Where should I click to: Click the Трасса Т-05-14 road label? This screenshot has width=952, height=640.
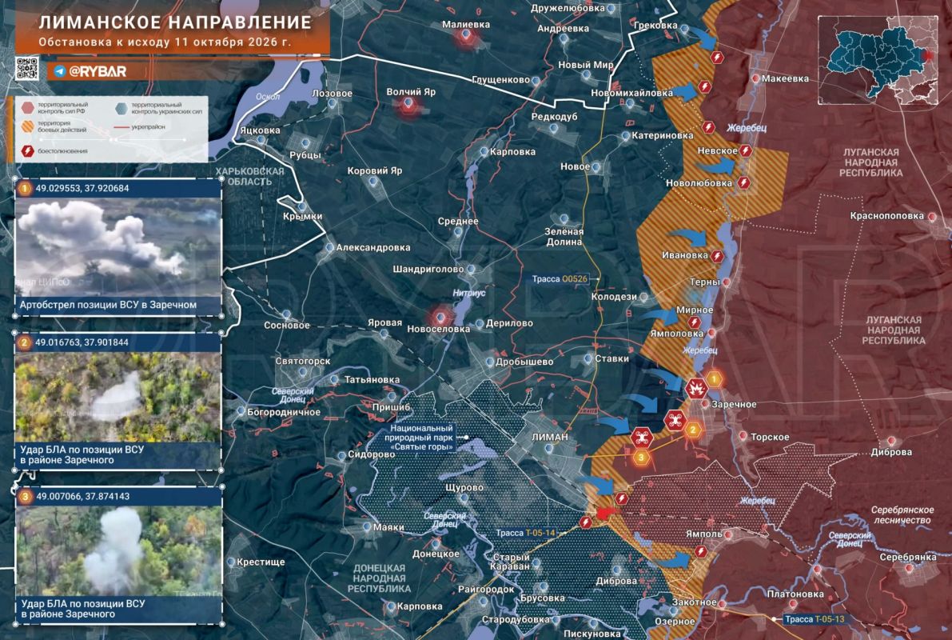pyautogui.click(x=525, y=533)
